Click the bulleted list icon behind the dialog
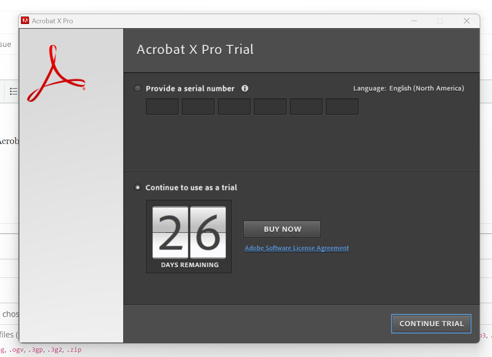 pyautogui.click(x=13, y=91)
